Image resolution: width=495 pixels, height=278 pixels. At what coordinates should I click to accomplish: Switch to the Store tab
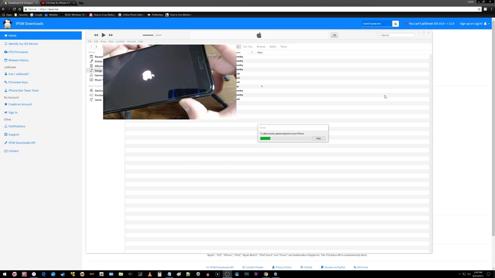click(284, 47)
